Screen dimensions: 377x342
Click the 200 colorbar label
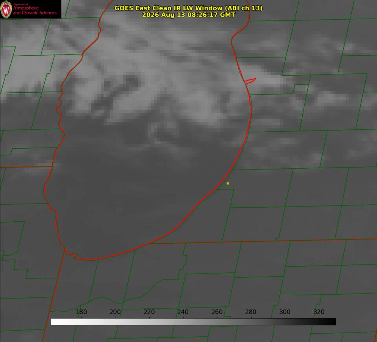coord(115,312)
